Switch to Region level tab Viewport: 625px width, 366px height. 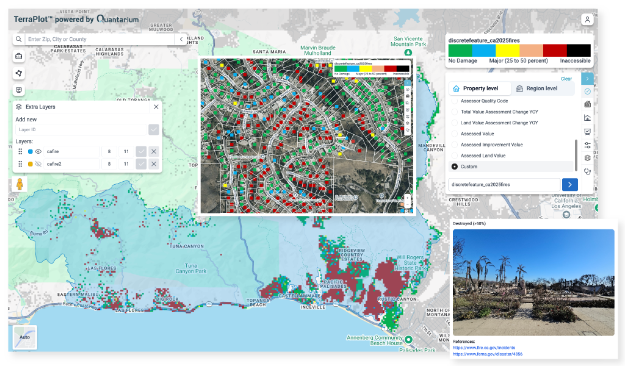[542, 88]
